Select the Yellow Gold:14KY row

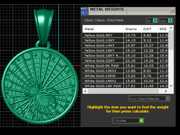[x=126, y=45]
